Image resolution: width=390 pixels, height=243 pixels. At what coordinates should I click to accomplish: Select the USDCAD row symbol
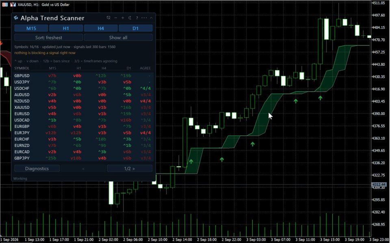coord(22,120)
